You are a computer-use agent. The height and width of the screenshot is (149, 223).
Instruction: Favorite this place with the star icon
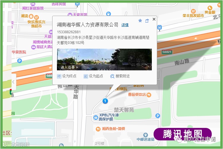pyautogui.click(x=140, y=21)
